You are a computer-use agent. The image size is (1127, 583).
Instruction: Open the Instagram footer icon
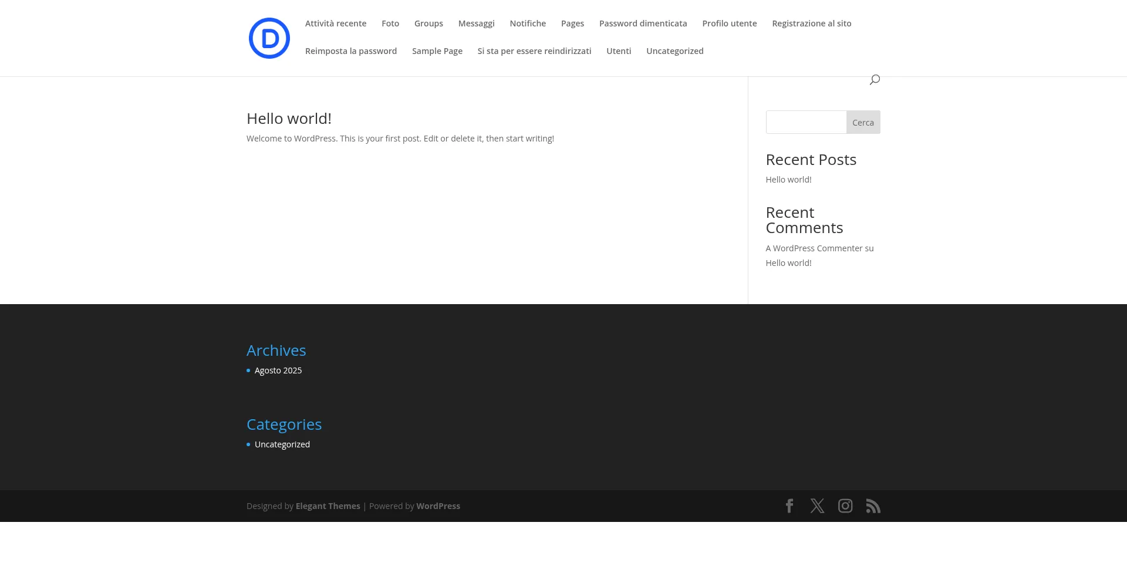tap(845, 506)
